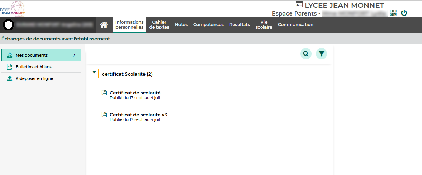The height and width of the screenshot is (175, 422).
Task: Click PDF icon of Certificat de scolarité x3
Action: (x=104, y=115)
